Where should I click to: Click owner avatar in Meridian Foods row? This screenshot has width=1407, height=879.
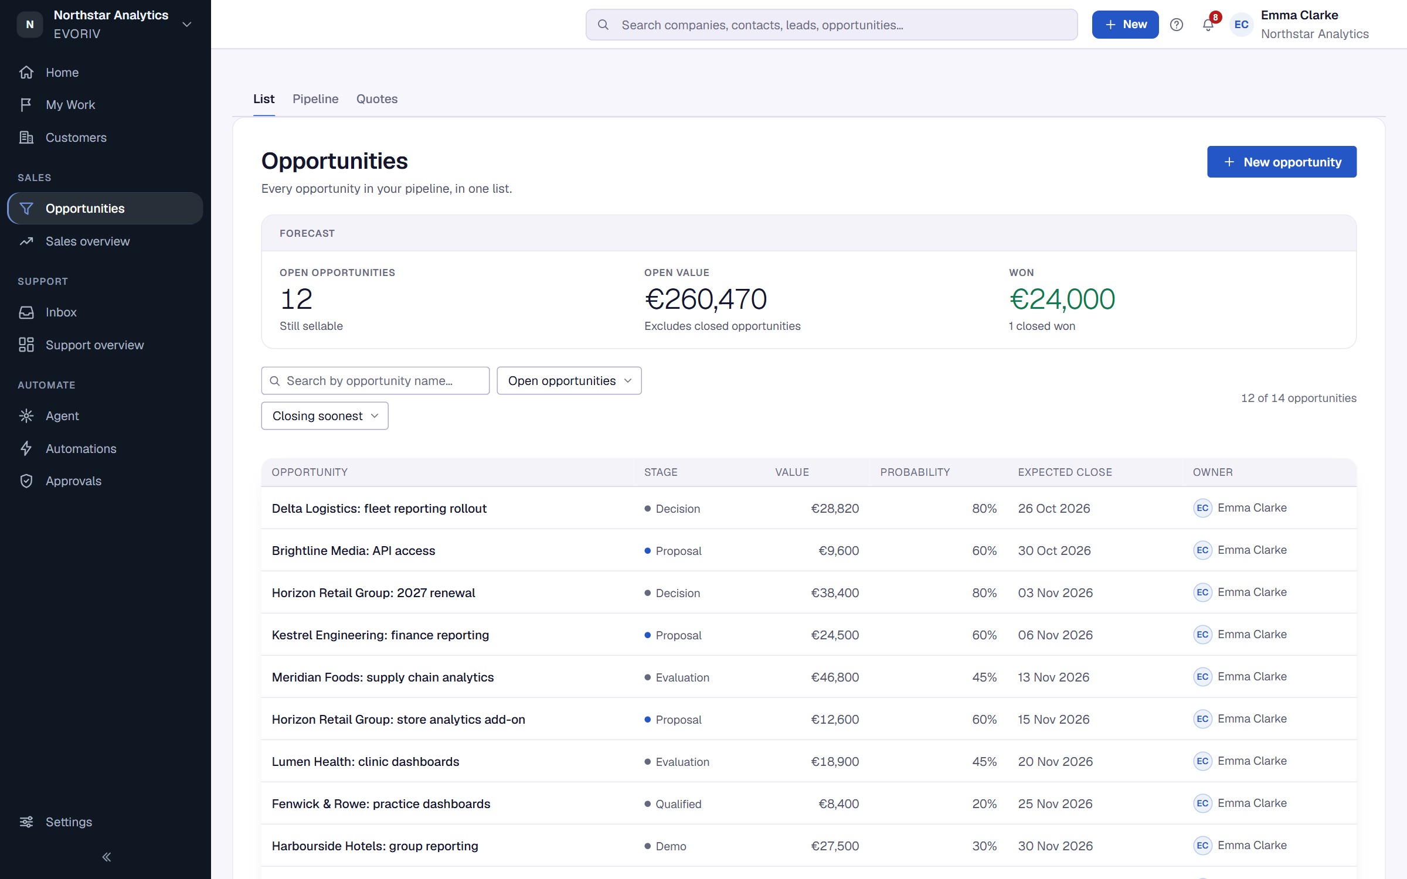(x=1202, y=677)
